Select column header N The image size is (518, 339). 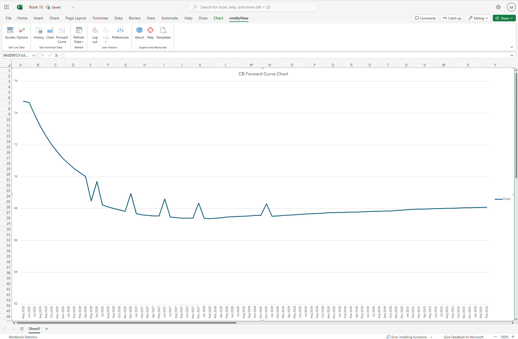point(269,65)
